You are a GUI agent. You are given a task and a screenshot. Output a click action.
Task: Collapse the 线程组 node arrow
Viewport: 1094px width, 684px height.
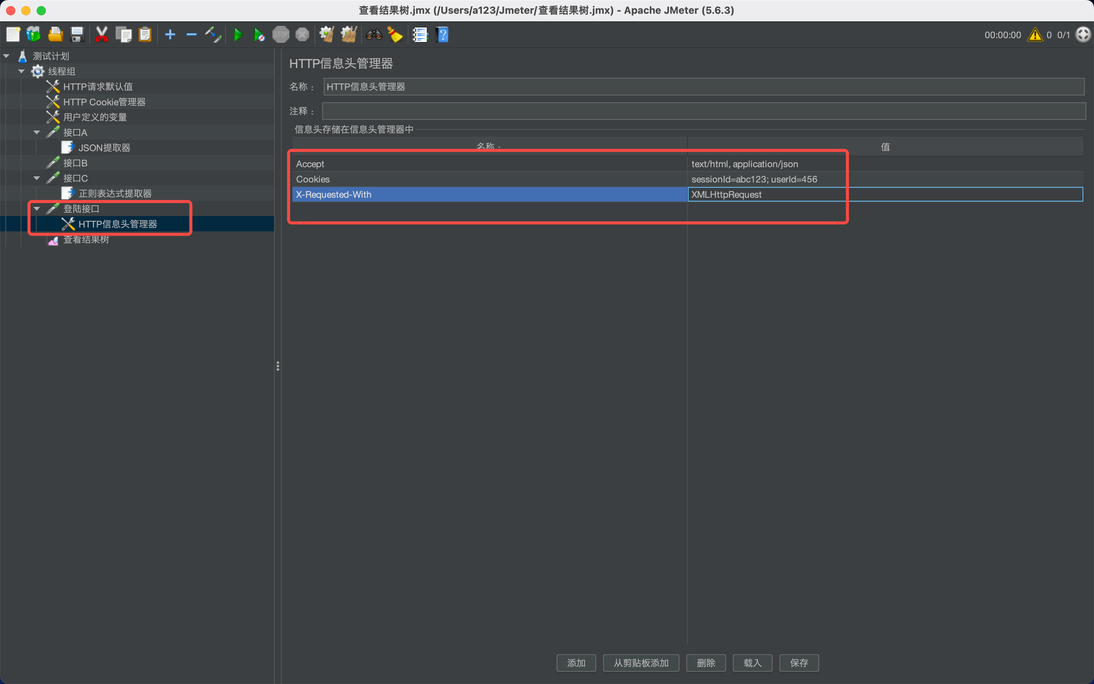(x=21, y=71)
